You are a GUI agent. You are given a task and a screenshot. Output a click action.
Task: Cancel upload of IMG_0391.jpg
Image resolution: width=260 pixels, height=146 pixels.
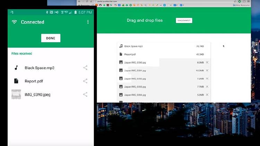pos(207,70)
